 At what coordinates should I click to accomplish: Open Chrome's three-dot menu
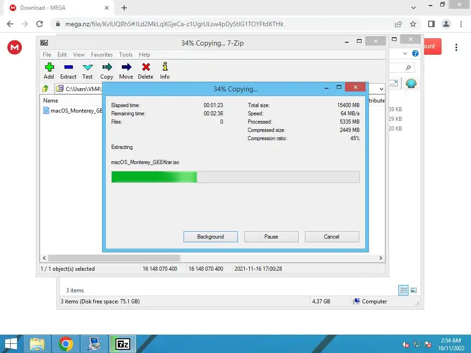[x=461, y=24]
